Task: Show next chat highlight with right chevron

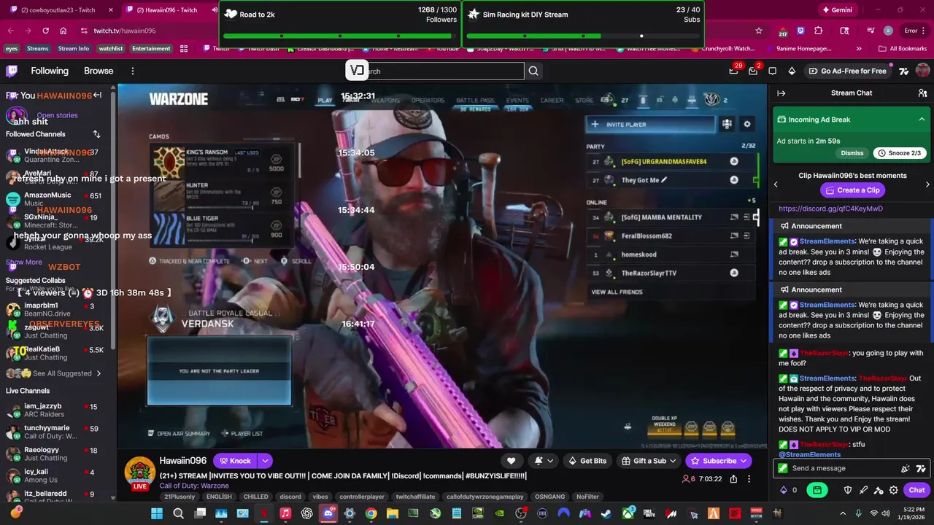Action: (x=927, y=184)
